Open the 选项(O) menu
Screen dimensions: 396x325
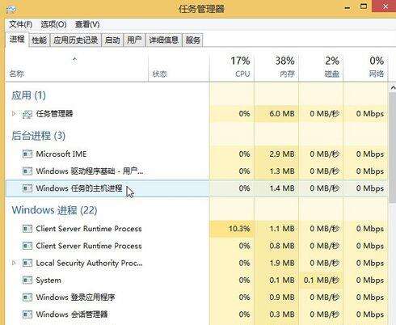pyautogui.click(x=53, y=24)
